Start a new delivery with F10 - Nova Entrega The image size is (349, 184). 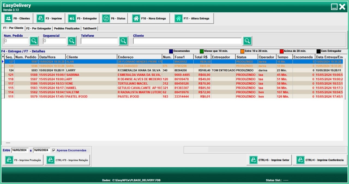pyautogui.click(x=149, y=18)
